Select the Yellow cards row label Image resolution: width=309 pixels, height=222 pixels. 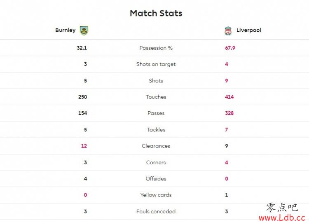pos(156,195)
